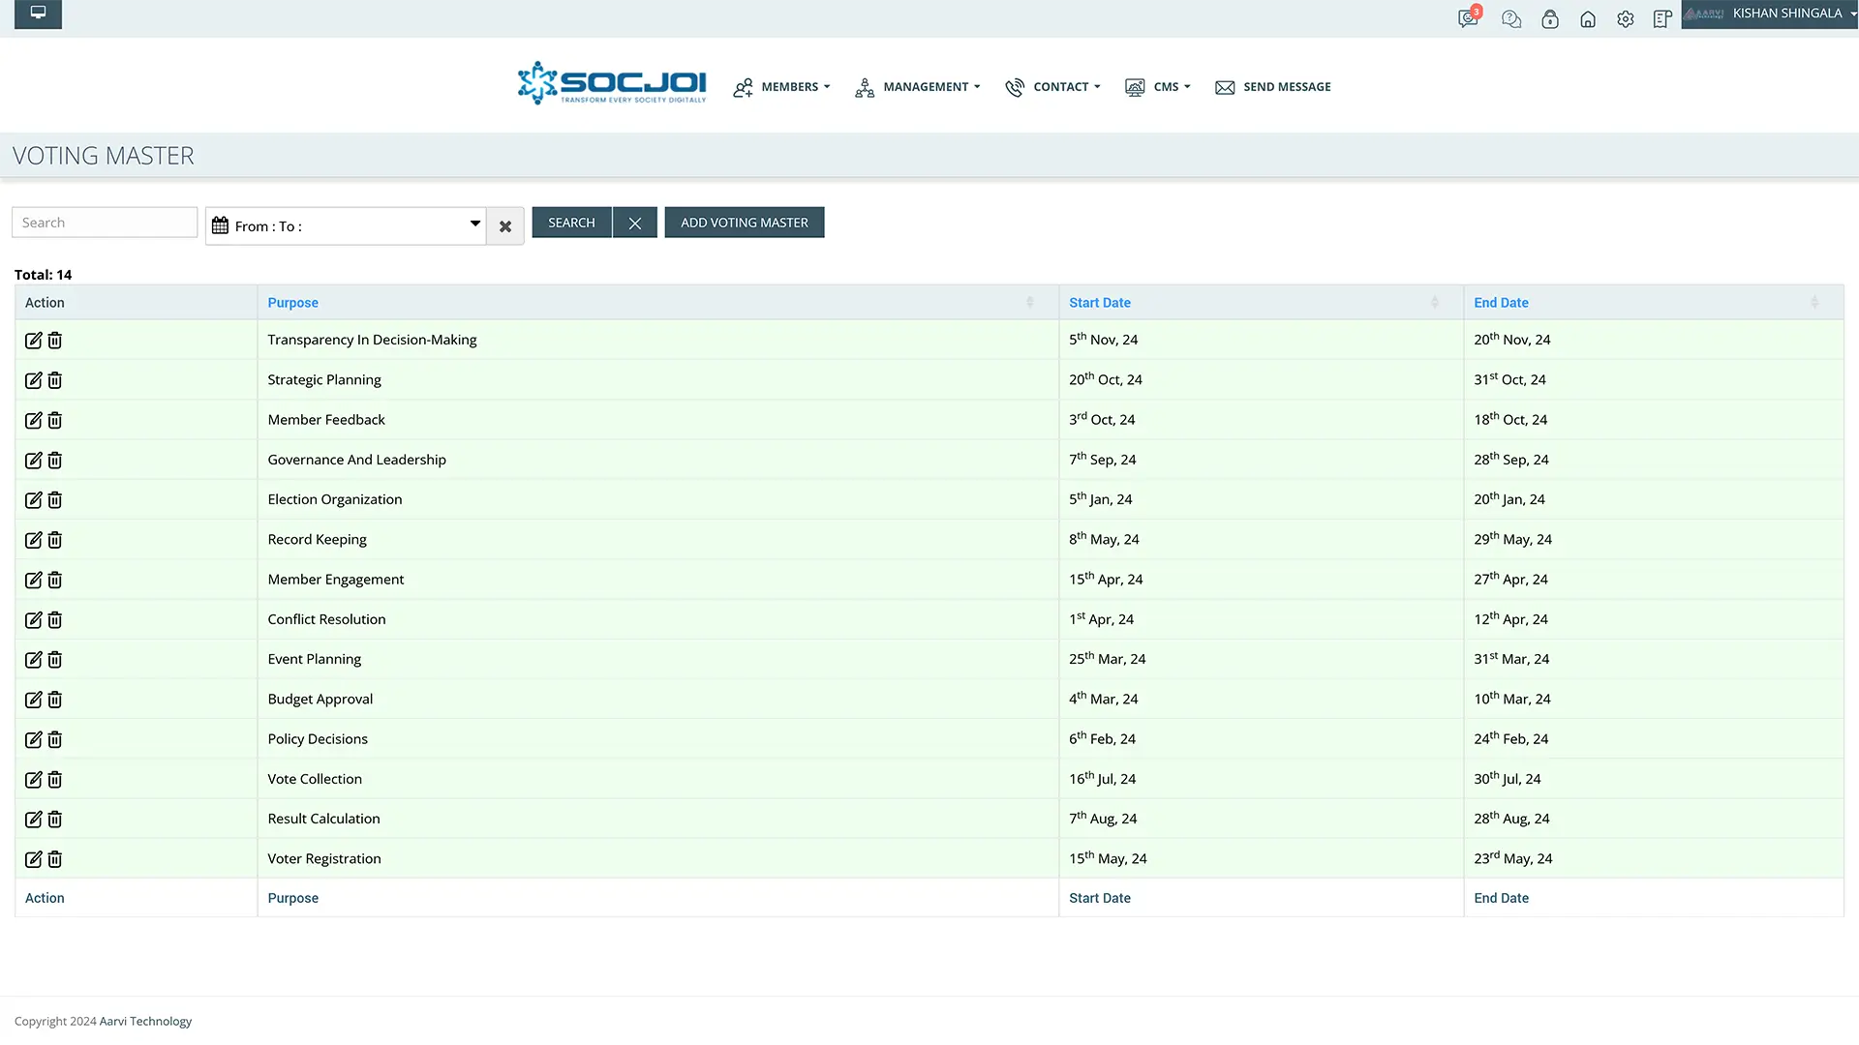Image resolution: width=1859 pixels, height=1045 pixels.
Task: Delete the Budget Approval voting entry
Action: 54,700
